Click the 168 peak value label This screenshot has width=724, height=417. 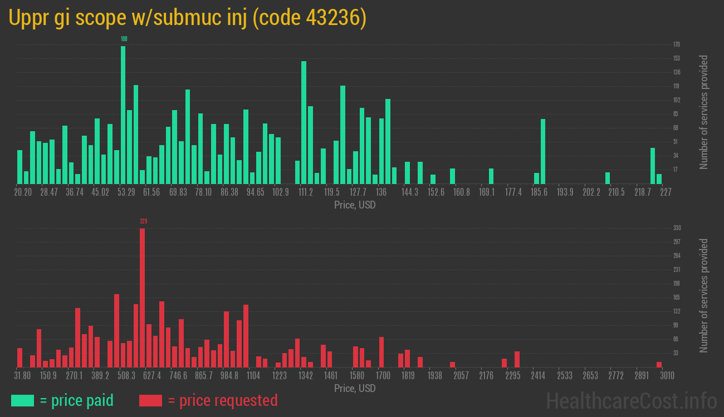coord(124,39)
